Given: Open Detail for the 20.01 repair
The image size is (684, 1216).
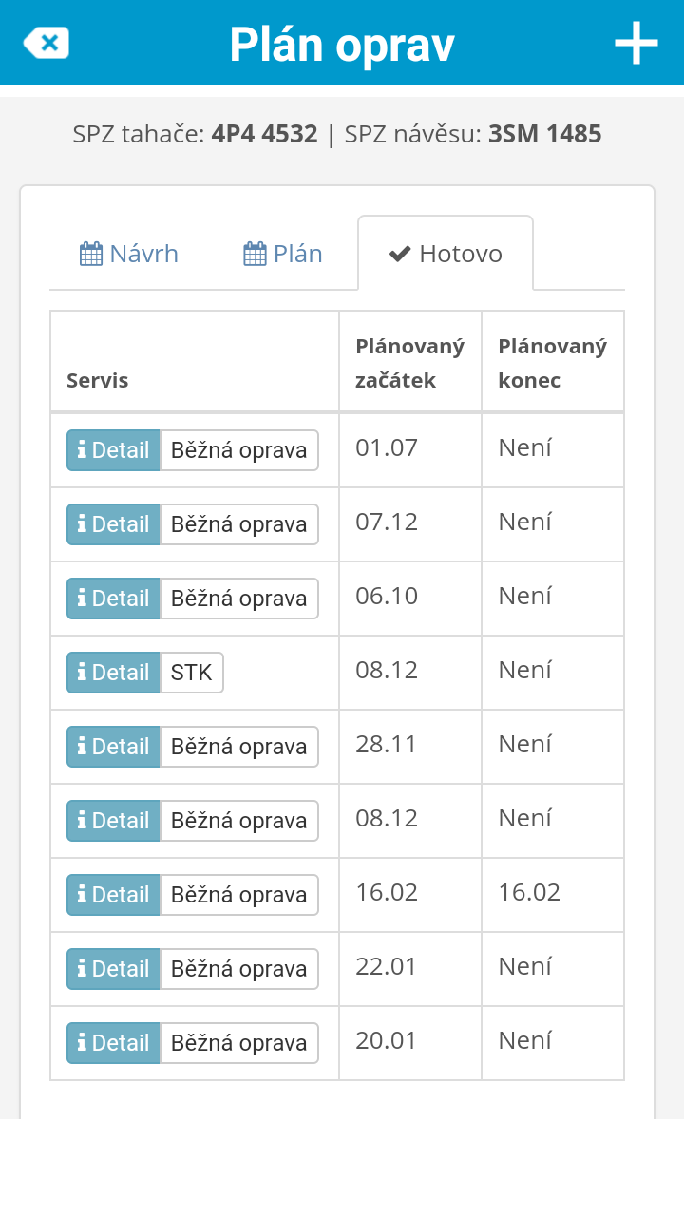Looking at the screenshot, I should [x=113, y=1043].
